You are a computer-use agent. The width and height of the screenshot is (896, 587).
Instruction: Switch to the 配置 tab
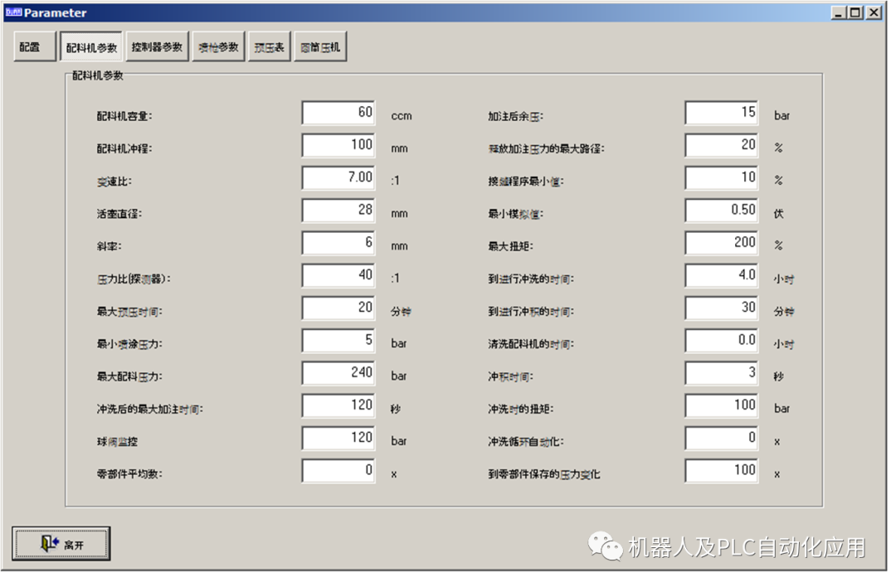tap(32, 46)
